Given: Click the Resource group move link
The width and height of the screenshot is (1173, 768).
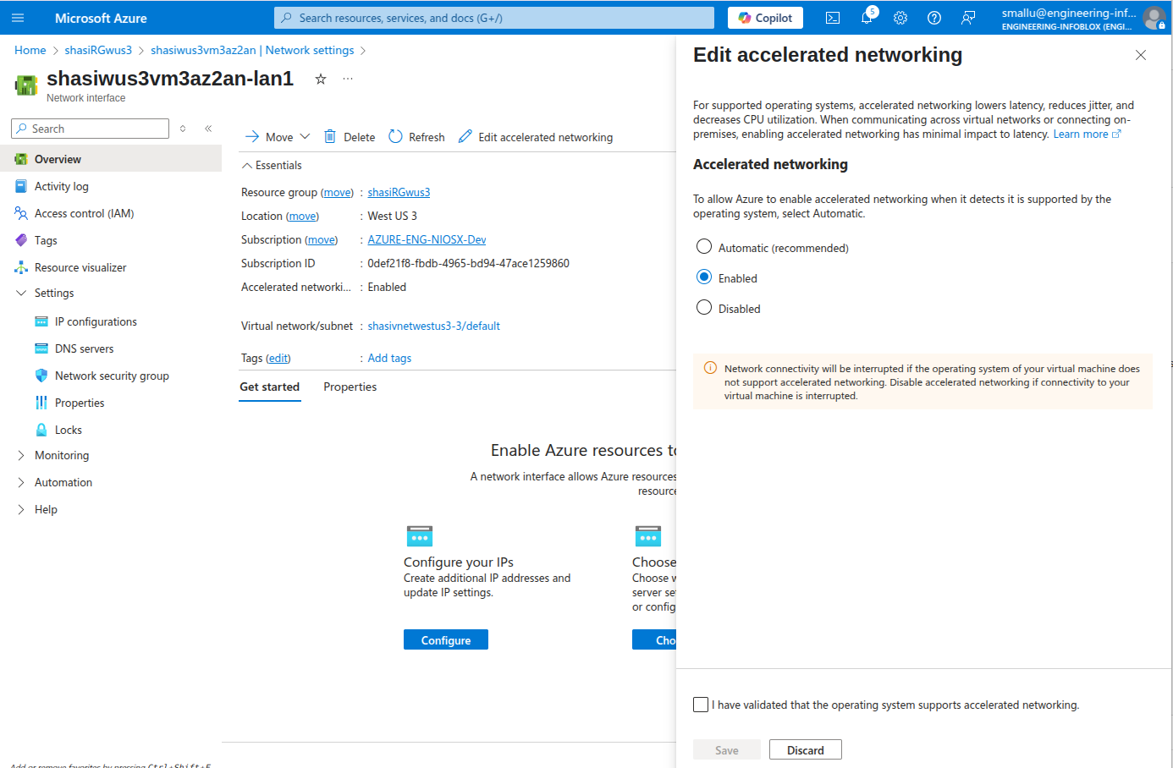Looking at the screenshot, I should click(x=338, y=193).
